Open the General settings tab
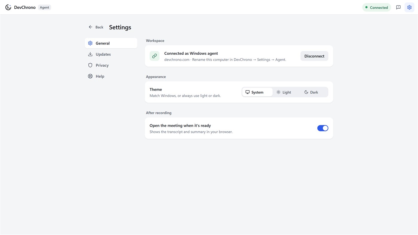The image size is (418, 235). [111, 43]
